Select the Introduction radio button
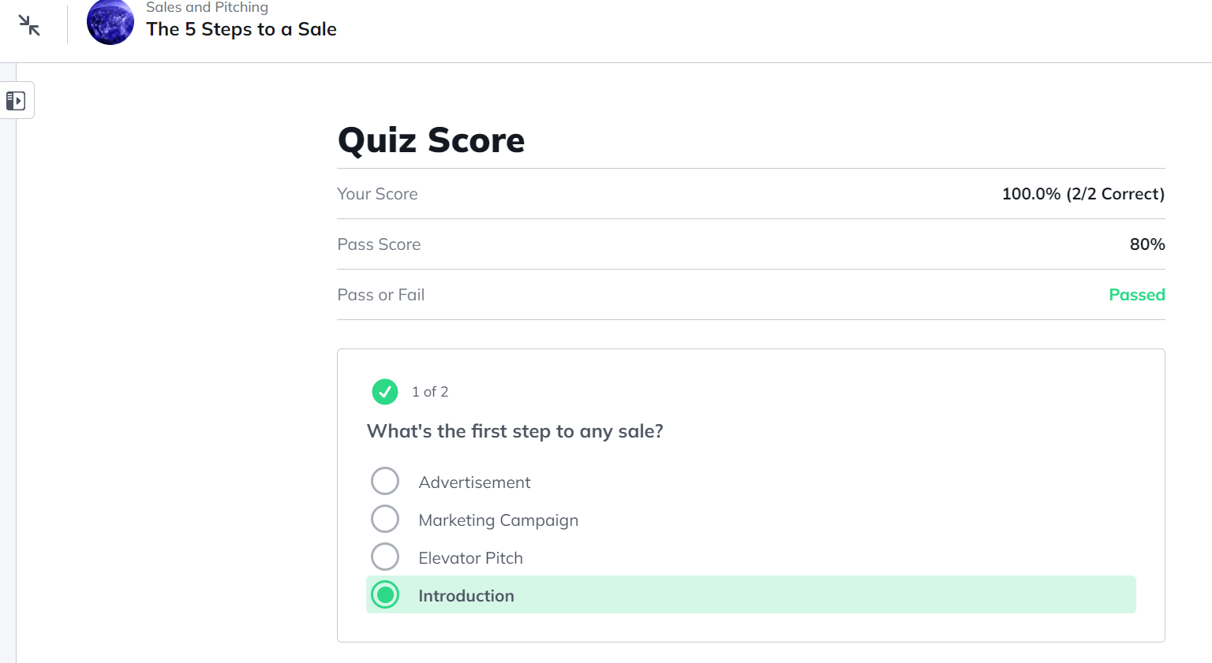The width and height of the screenshot is (1212, 663). [385, 595]
